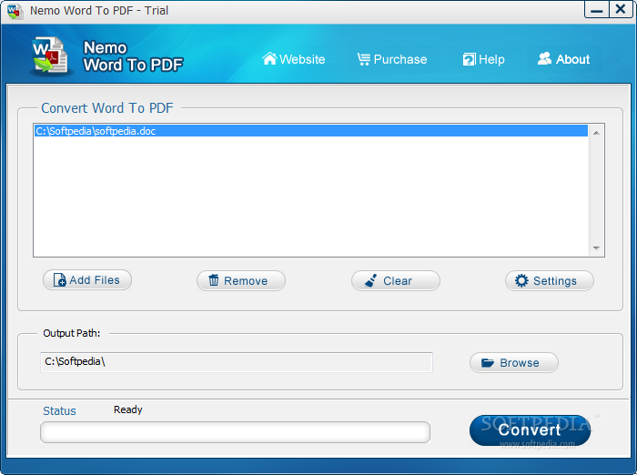Click the folder icon on Browse
This screenshot has height=475, width=637.
488,362
